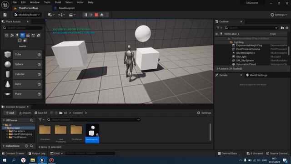Expand the Content breadcrumb arrow
Viewport: 291px width, 164px height.
[86, 113]
